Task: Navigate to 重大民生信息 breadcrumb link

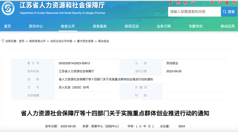Action: 85,41
